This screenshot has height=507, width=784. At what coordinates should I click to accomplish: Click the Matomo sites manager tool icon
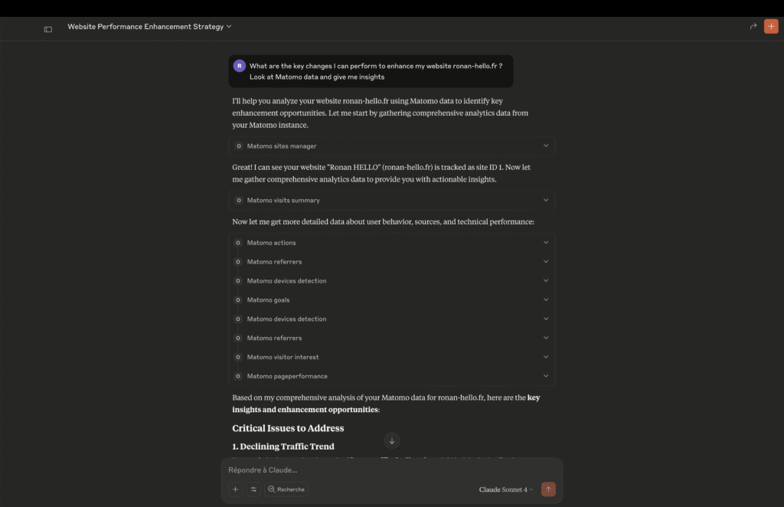239,146
